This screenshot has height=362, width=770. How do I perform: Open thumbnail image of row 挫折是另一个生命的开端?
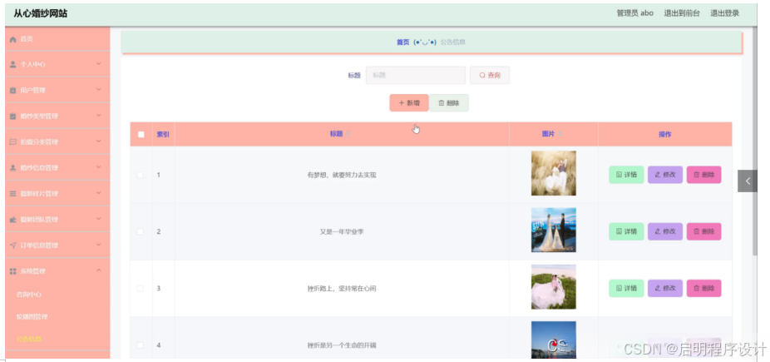[x=554, y=340]
